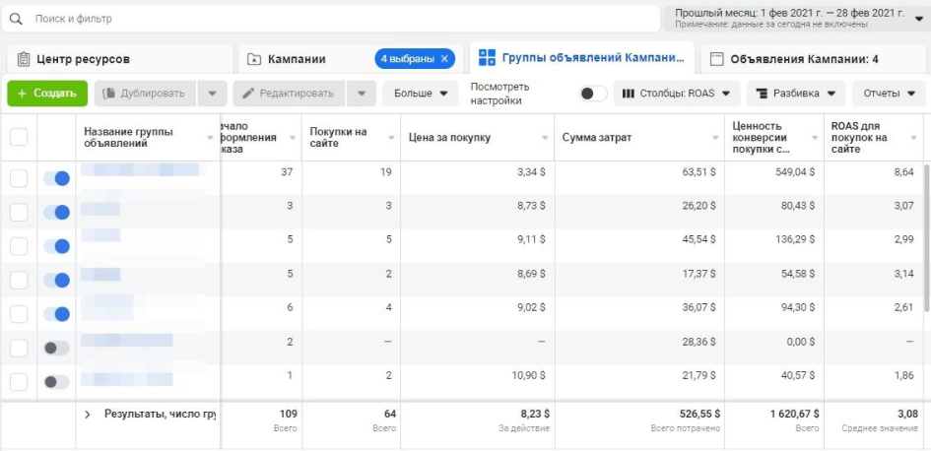This screenshot has height=451, width=931.
Task: Click the Resource Center lightbulb icon
Action: coord(23,59)
